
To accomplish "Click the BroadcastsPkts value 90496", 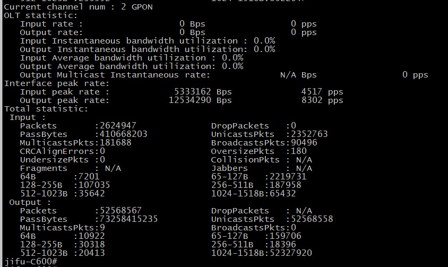I will (x=304, y=143).
